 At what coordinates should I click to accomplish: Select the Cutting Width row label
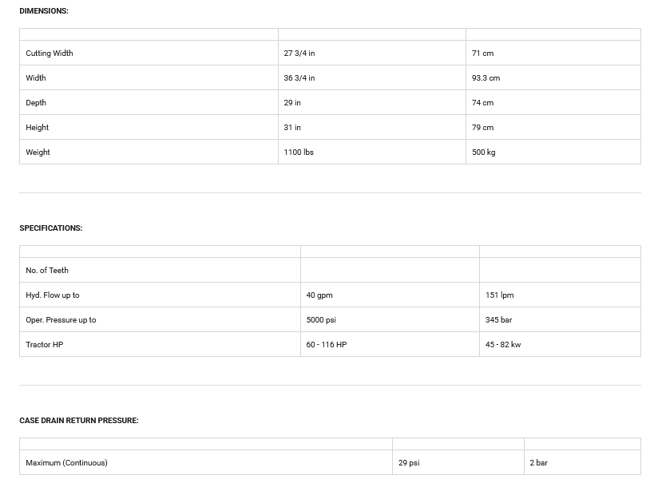tap(50, 53)
